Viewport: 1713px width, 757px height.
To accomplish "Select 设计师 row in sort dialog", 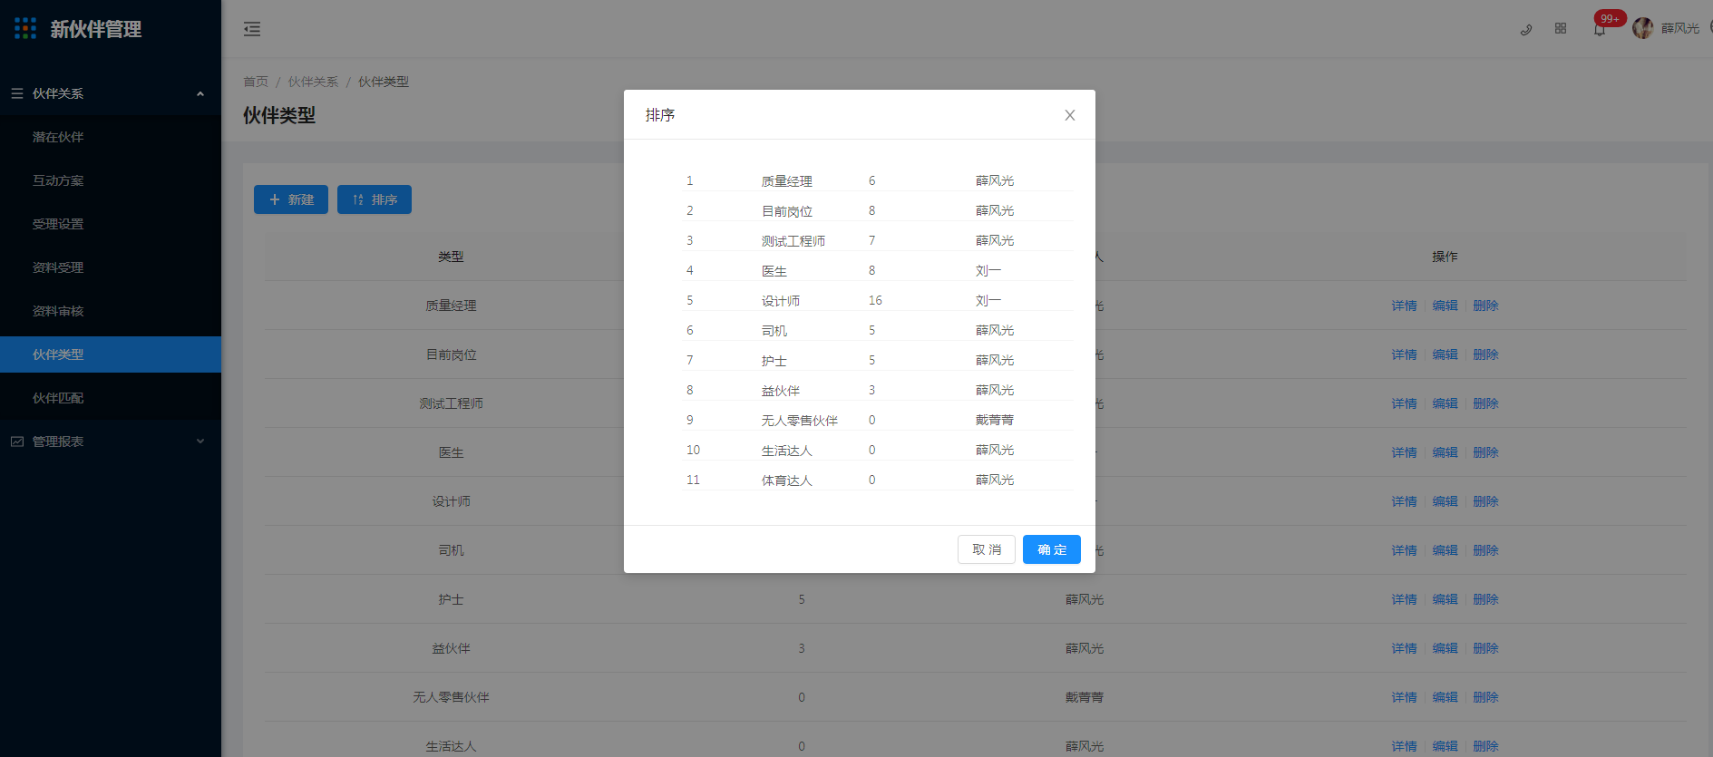I will click(x=878, y=300).
